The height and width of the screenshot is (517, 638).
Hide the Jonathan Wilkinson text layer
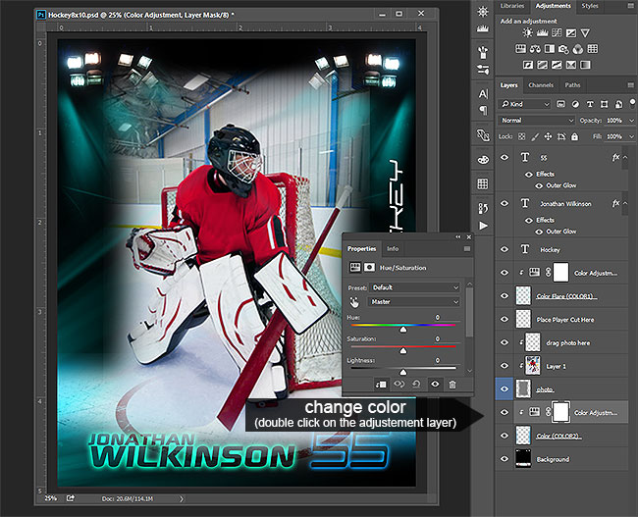pos(505,203)
